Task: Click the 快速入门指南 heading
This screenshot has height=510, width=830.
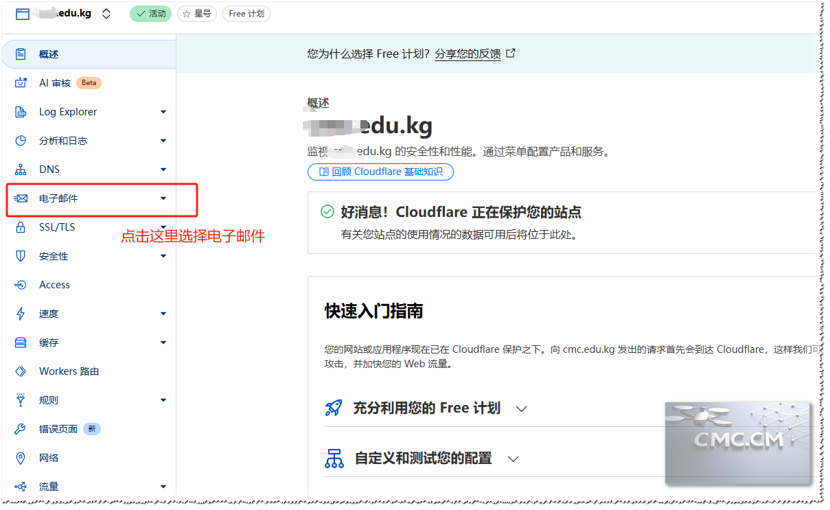Action: point(374,311)
